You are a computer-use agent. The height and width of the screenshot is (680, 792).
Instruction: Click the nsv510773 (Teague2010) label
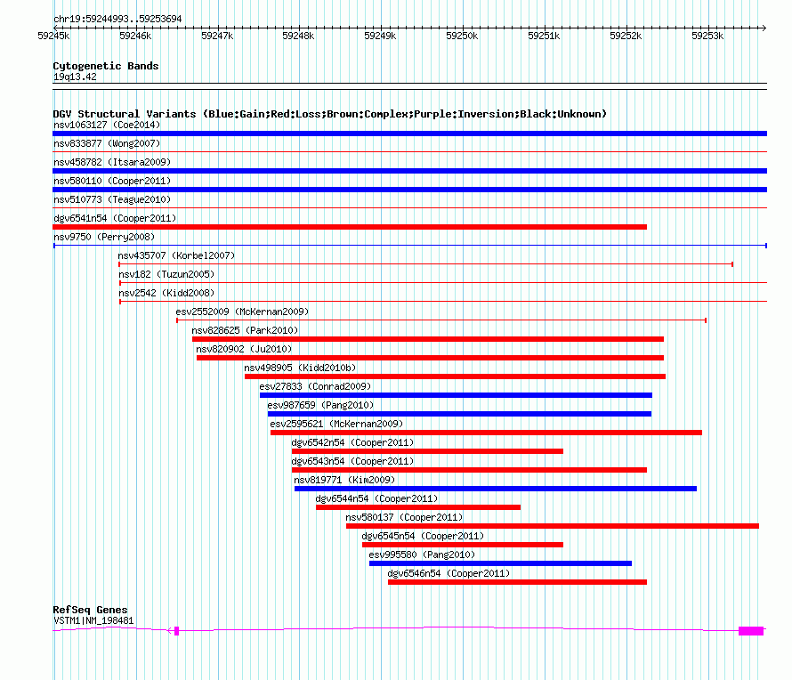point(112,199)
